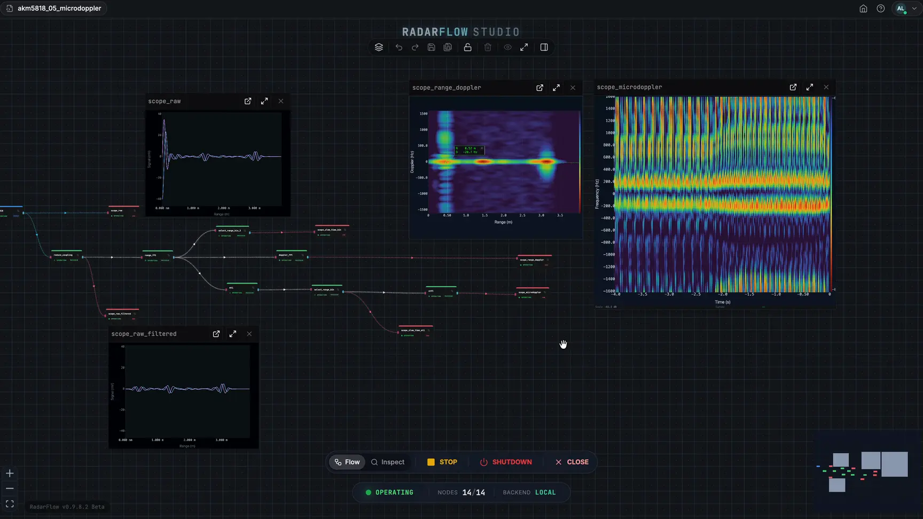Close the scope_range_doppler panel
Image resolution: width=923 pixels, height=519 pixels.
pos(573,88)
